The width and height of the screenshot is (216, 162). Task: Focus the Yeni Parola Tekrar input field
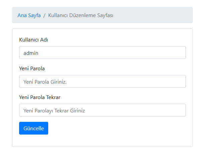(x=102, y=110)
